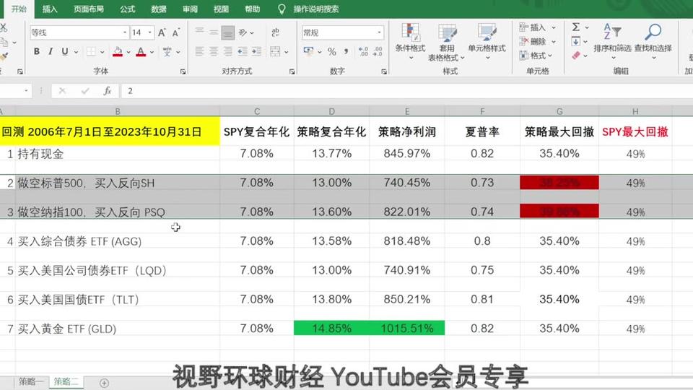The image size is (693, 390).
Task: Open 排序和筛选 sort and filter
Action: 612,41
